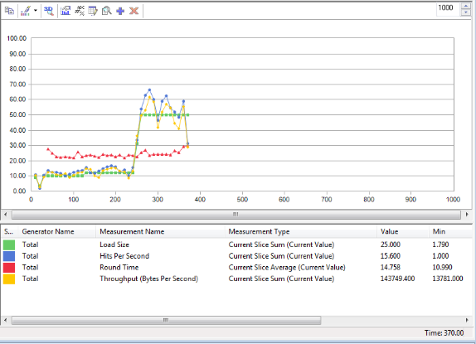The height and width of the screenshot is (344, 476).
Task: Click the Min value 13781.000 cell
Action: point(448,279)
